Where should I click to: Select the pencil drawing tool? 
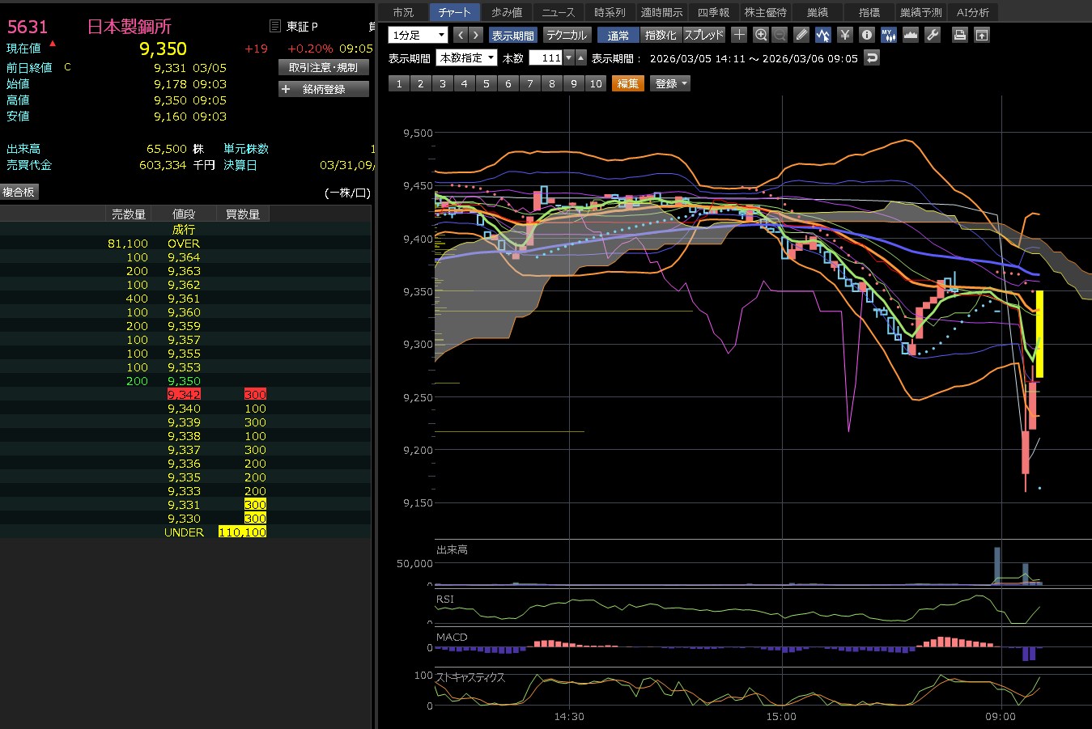(x=801, y=35)
